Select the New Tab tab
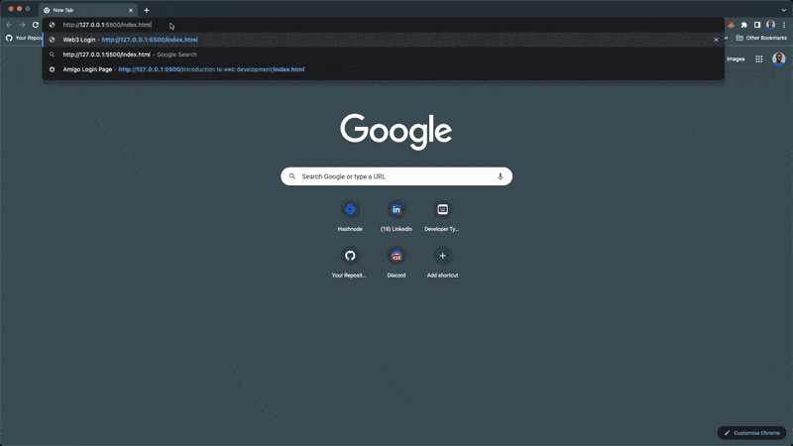 pos(84,10)
